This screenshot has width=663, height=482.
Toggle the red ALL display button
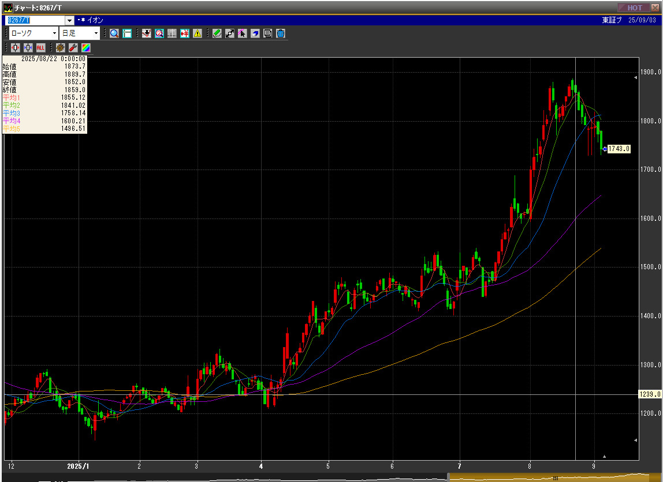tap(41, 48)
